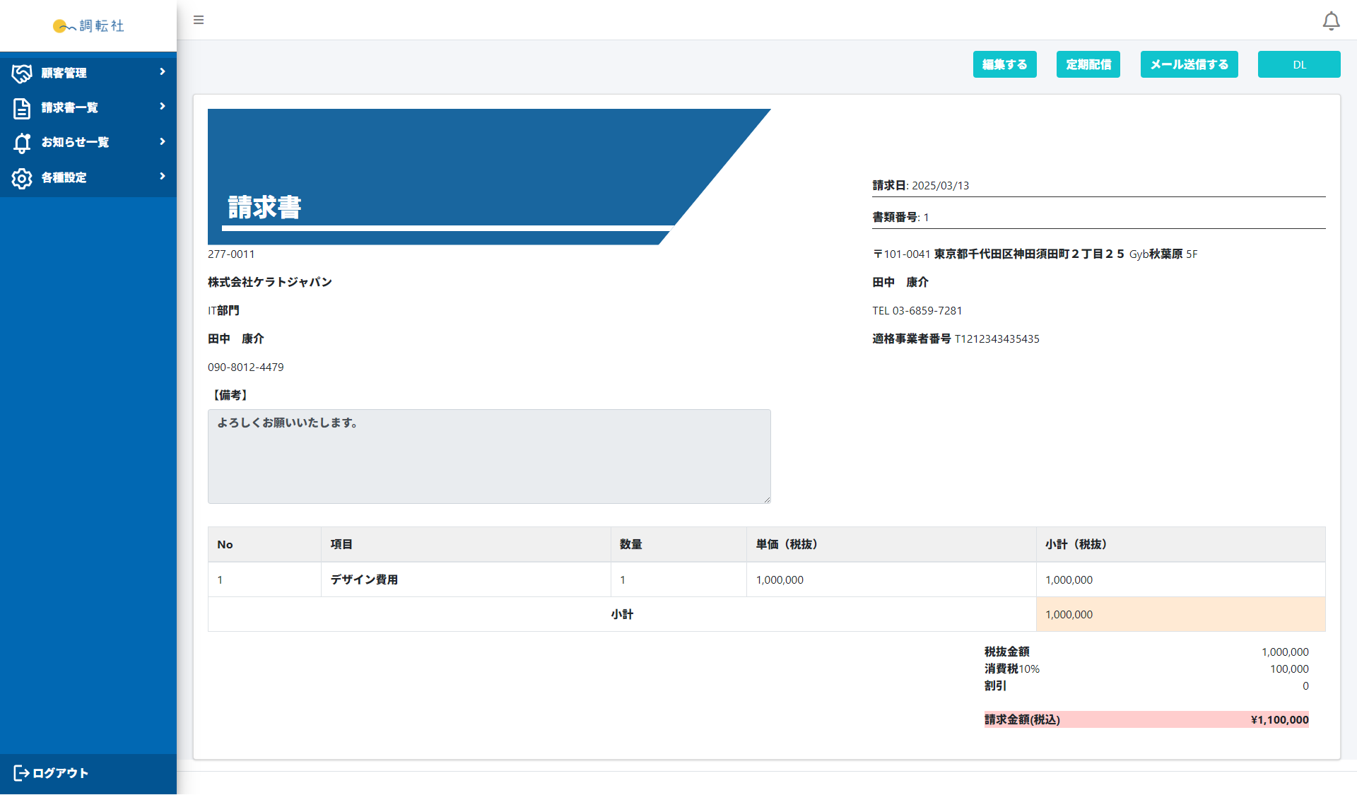Click the settings gear icon
This screenshot has width=1357, height=795.
point(22,178)
